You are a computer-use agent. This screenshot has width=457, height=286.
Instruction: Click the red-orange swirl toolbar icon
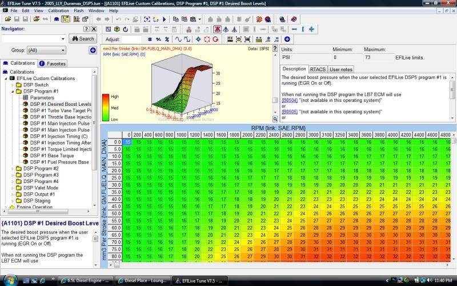tap(259, 19)
